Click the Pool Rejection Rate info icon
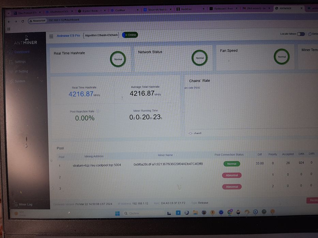 [x=98, y=111]
